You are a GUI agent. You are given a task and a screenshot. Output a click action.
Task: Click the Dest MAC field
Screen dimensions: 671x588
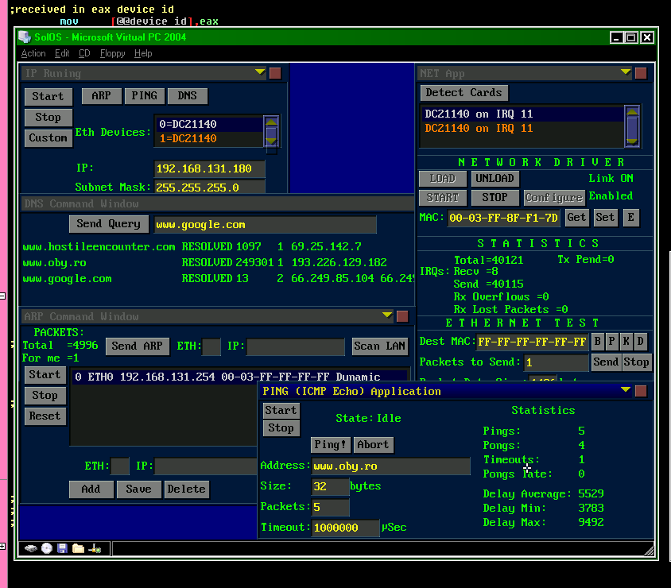coord(532,342)
